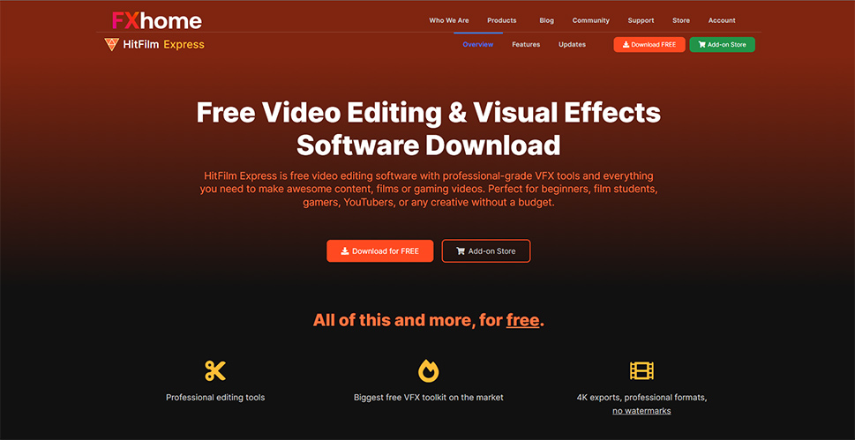Click the flame VFX toolkit icon

pyautogui.click(x=429, y=370)
